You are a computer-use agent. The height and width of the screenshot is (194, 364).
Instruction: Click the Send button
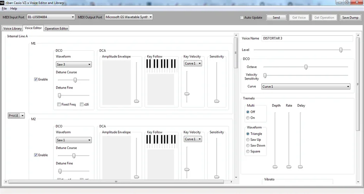point(276,17)
